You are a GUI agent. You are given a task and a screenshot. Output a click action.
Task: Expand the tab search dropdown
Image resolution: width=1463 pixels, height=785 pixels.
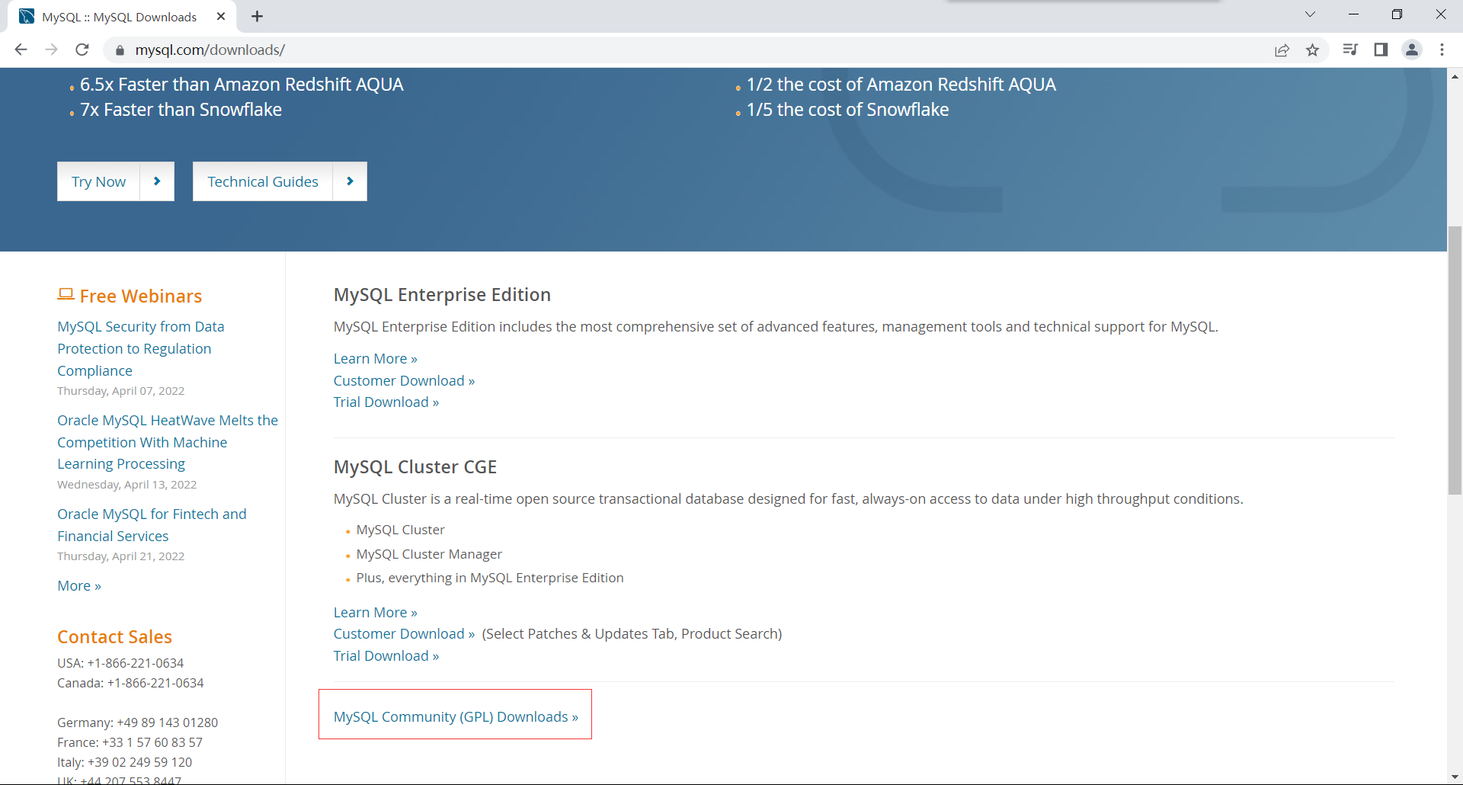click(1310, 14)
